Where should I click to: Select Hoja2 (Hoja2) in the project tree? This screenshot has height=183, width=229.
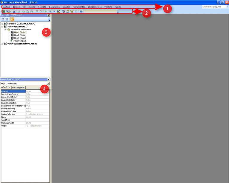click(x=20, y=35)
